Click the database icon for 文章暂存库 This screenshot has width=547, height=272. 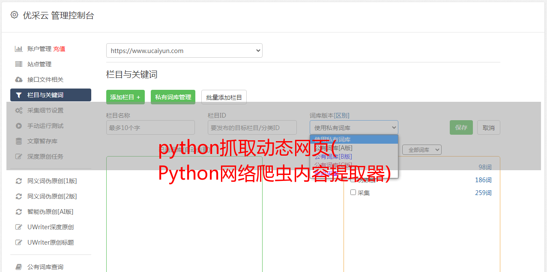(x=18, y=141)
